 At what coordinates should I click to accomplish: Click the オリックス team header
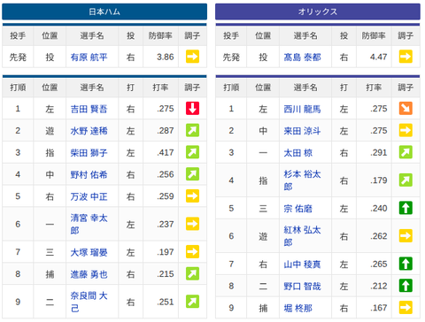point(318,11)
